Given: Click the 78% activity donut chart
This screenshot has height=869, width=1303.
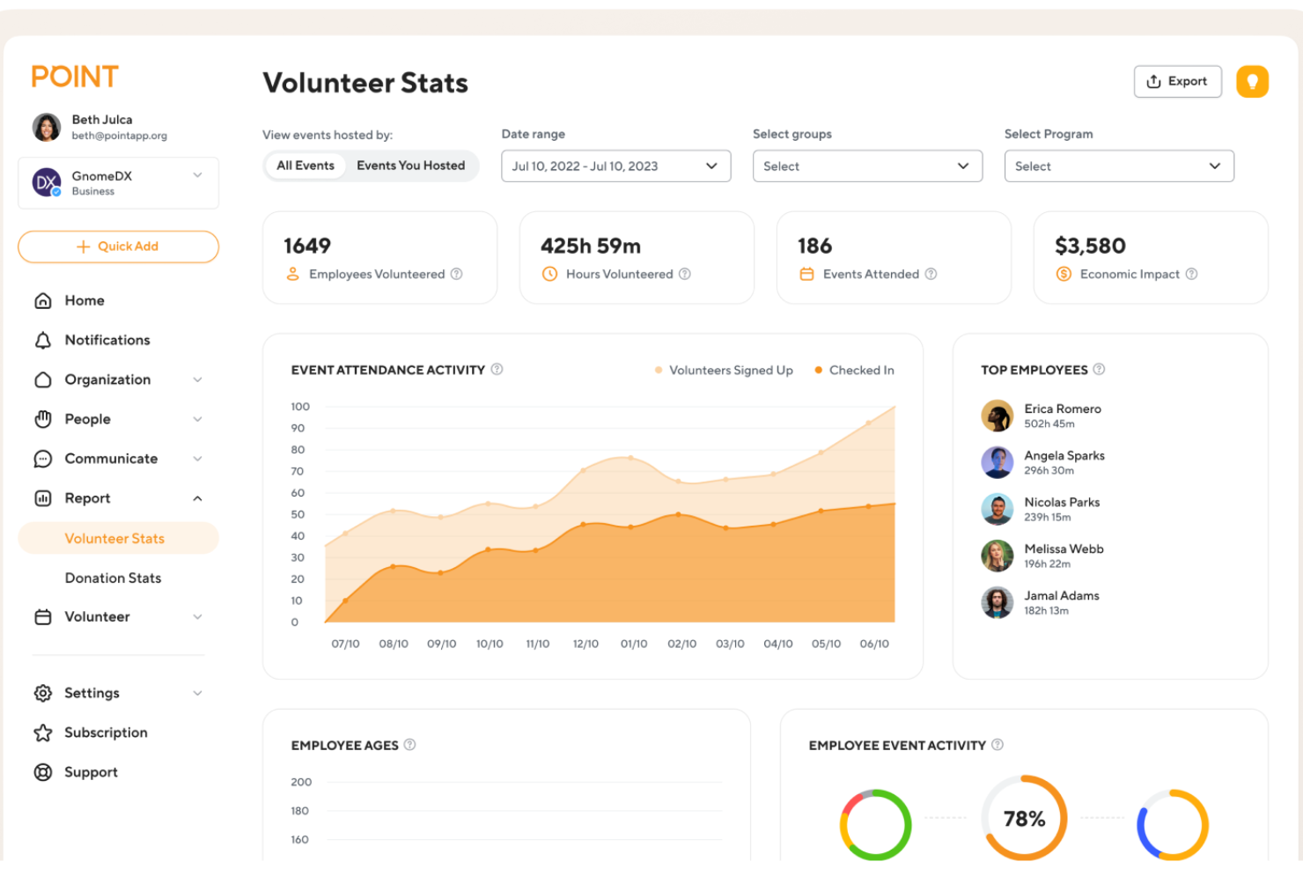Looking at the screenshot, I should [x=1023, y=819].
